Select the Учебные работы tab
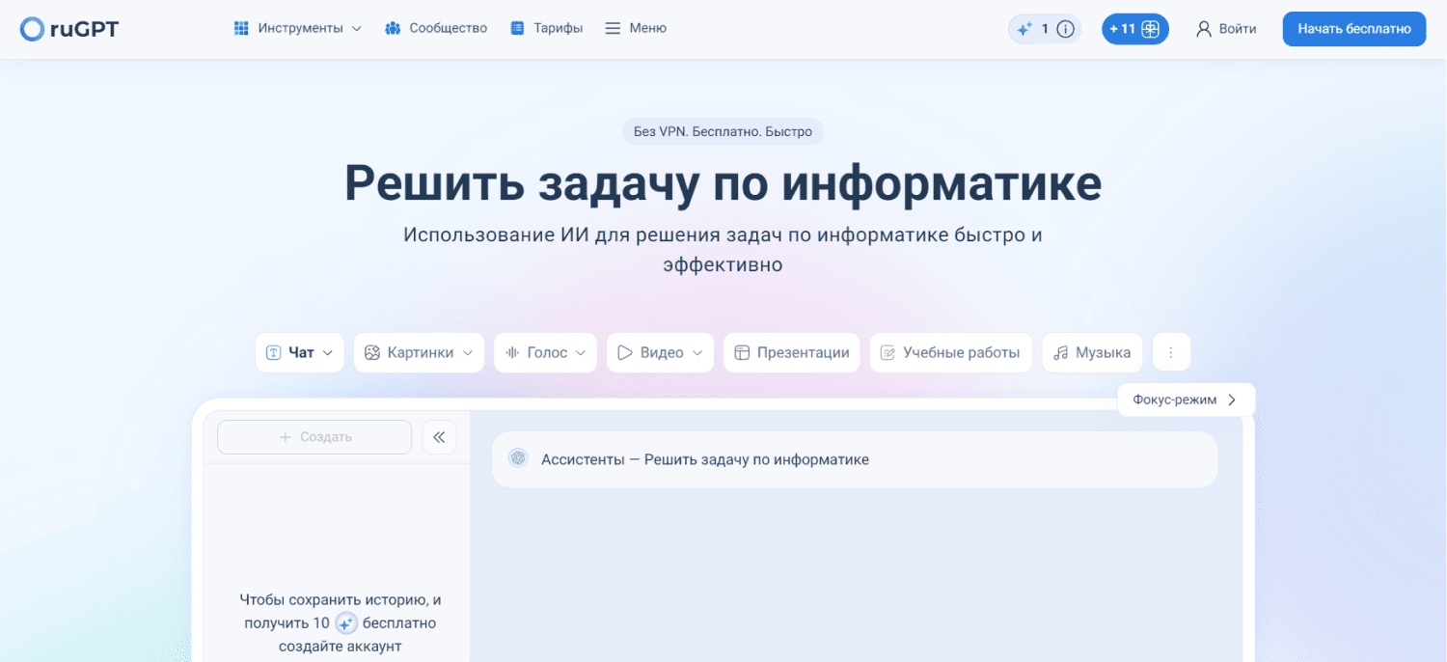The width and height of the screenshot is (1447, 662). click(950, 353)
